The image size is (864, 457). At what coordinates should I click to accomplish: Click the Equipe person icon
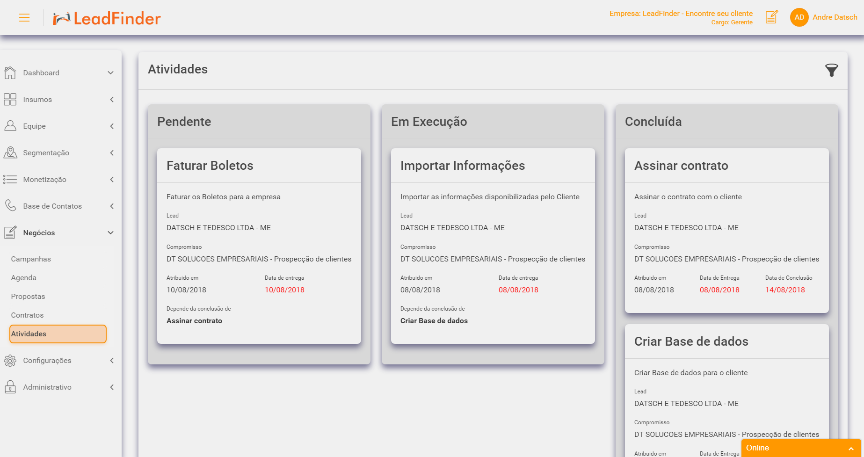coord(10,126)
